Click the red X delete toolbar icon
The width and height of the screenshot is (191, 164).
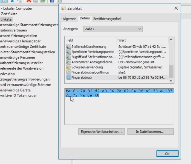[29, 1]
